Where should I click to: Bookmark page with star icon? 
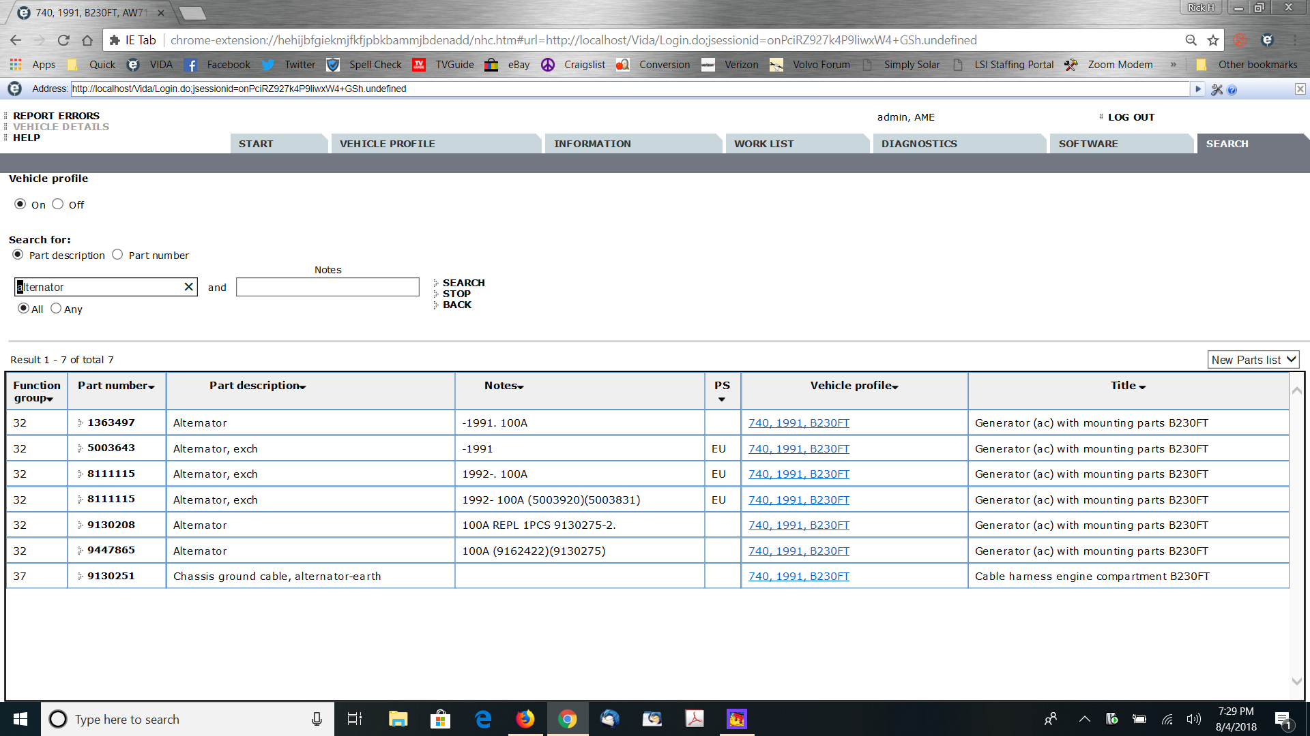point(1212,40)
